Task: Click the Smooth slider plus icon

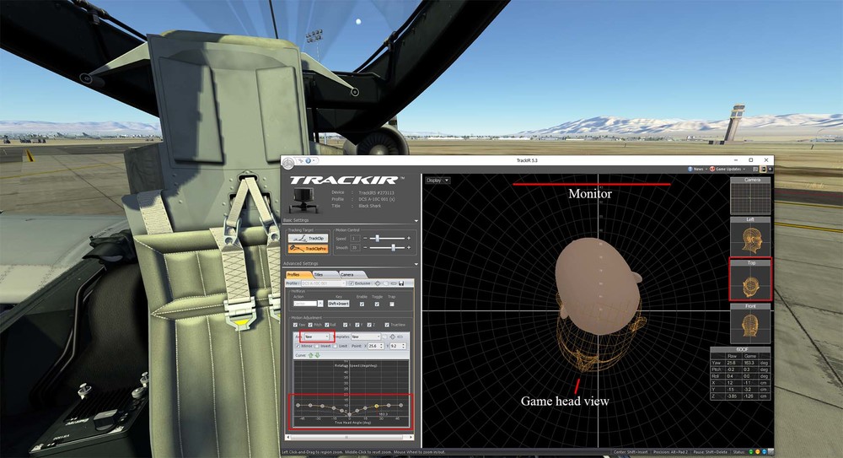Action: click(409, 248)
